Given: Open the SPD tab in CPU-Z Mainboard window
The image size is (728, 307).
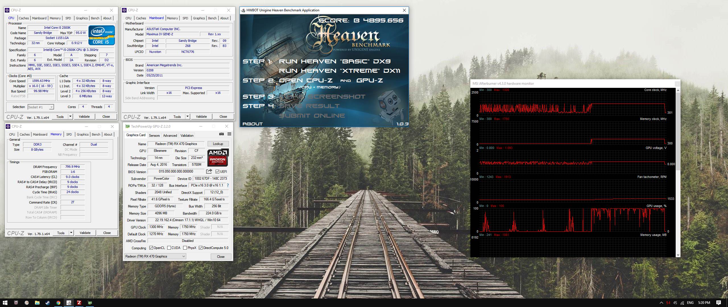Looking at the screenshot, I should 185,18.
